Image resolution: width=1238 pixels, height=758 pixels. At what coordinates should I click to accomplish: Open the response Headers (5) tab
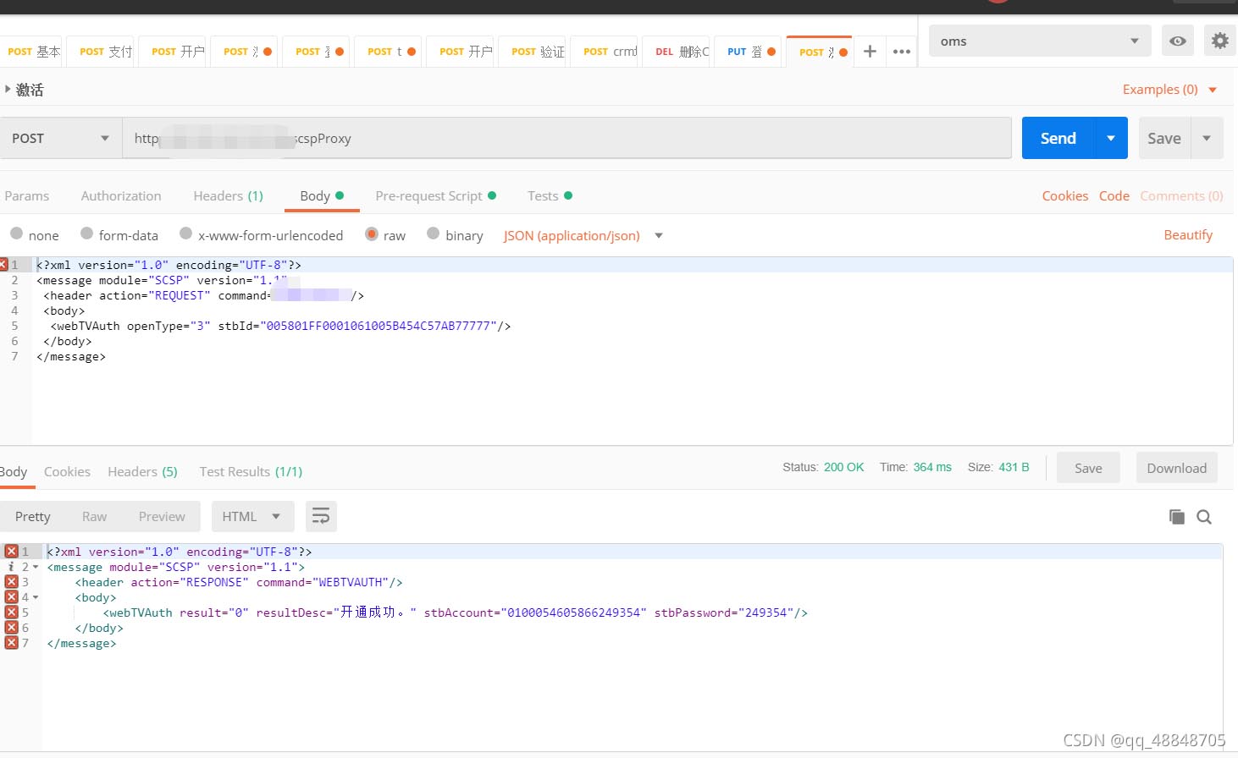click(x=142, y=471)
